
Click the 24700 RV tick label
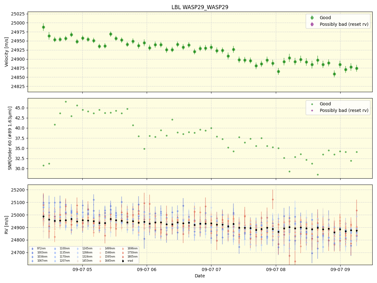[x=18, y=252]
